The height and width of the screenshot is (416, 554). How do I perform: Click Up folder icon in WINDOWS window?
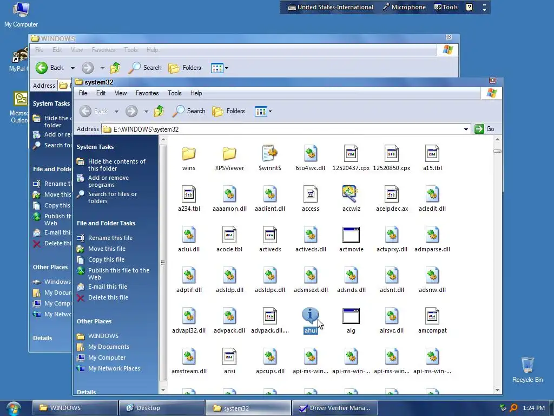point(115,68)
